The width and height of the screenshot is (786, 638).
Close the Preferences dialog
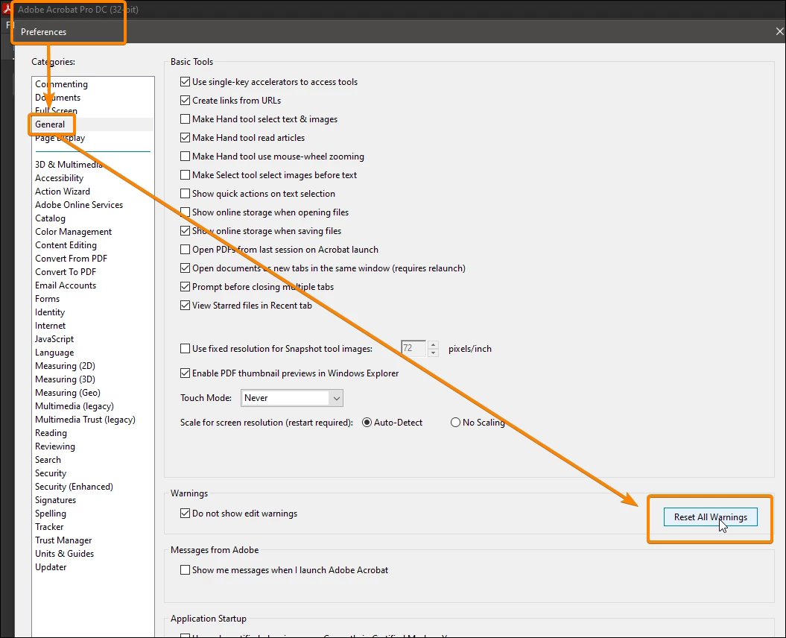pyautogui.click(x=779, y=31)
